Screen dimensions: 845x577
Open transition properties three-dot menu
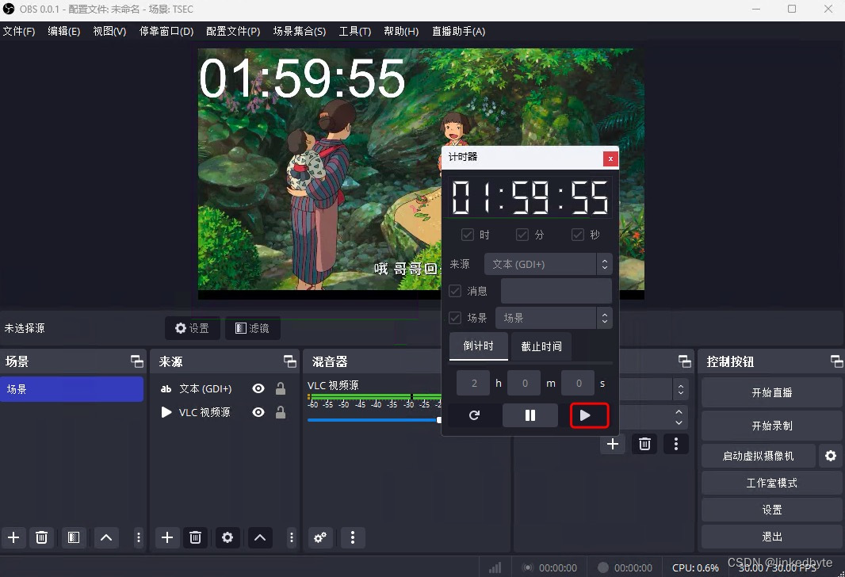pos(676,444)
